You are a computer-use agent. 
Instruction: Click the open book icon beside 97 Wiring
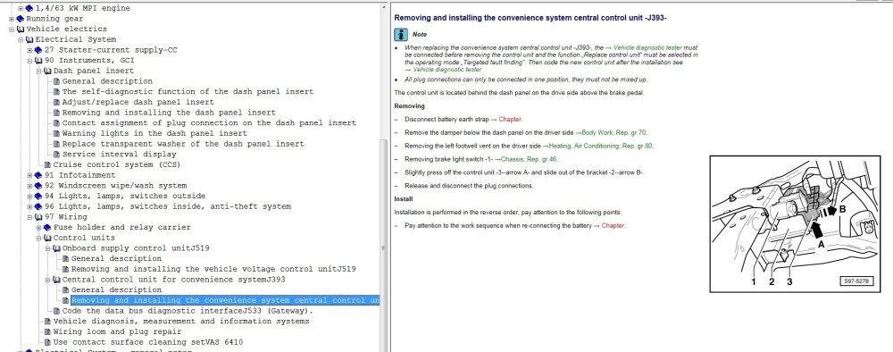tap(38, 217)
